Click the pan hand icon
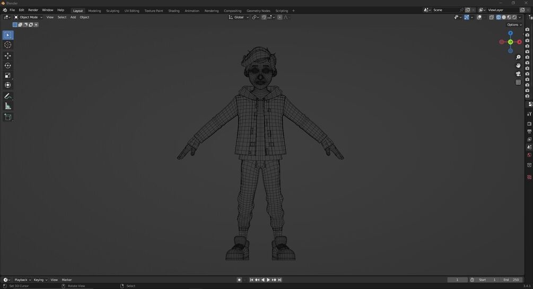The width and height of the screenshot is (533, 289). [x=518, y=65]
